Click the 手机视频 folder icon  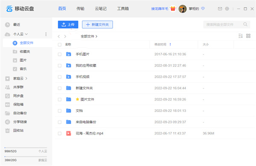tap(69, 77)
